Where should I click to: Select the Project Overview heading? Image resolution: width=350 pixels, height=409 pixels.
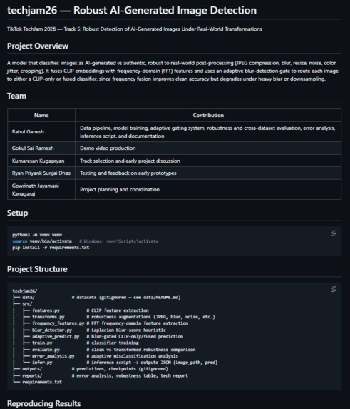click(38, 46)
